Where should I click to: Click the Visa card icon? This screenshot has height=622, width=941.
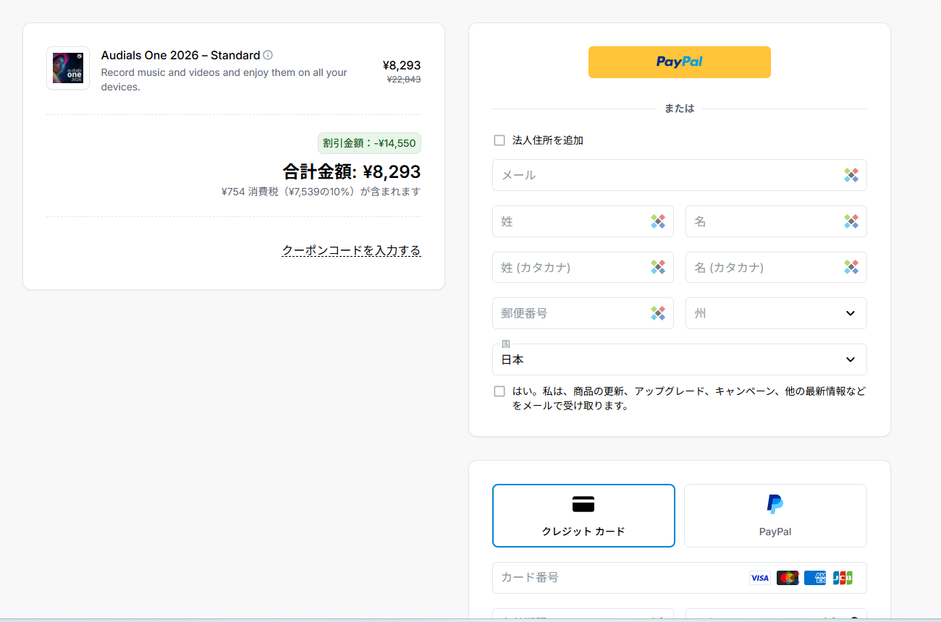coord(759,578)
